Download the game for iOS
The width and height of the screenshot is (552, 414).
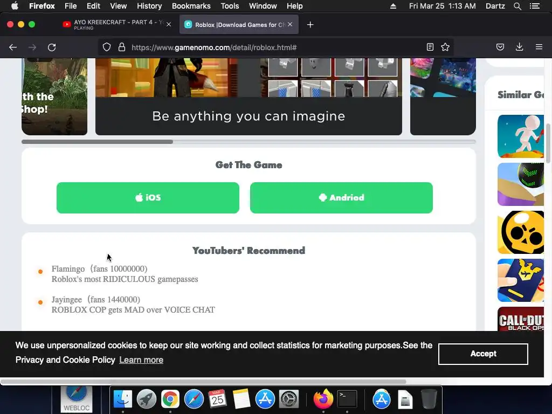click(148, 197)
